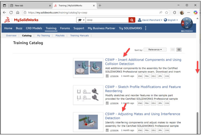Click the browser Back arrow
Screen dimensions: 201x135
[4, 12]
